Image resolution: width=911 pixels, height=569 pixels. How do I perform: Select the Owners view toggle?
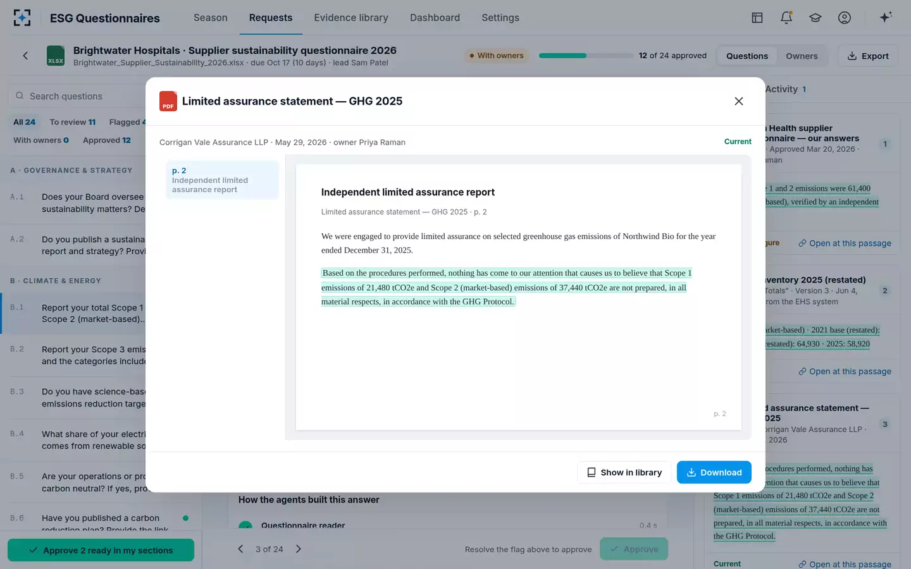pos(802,56)
